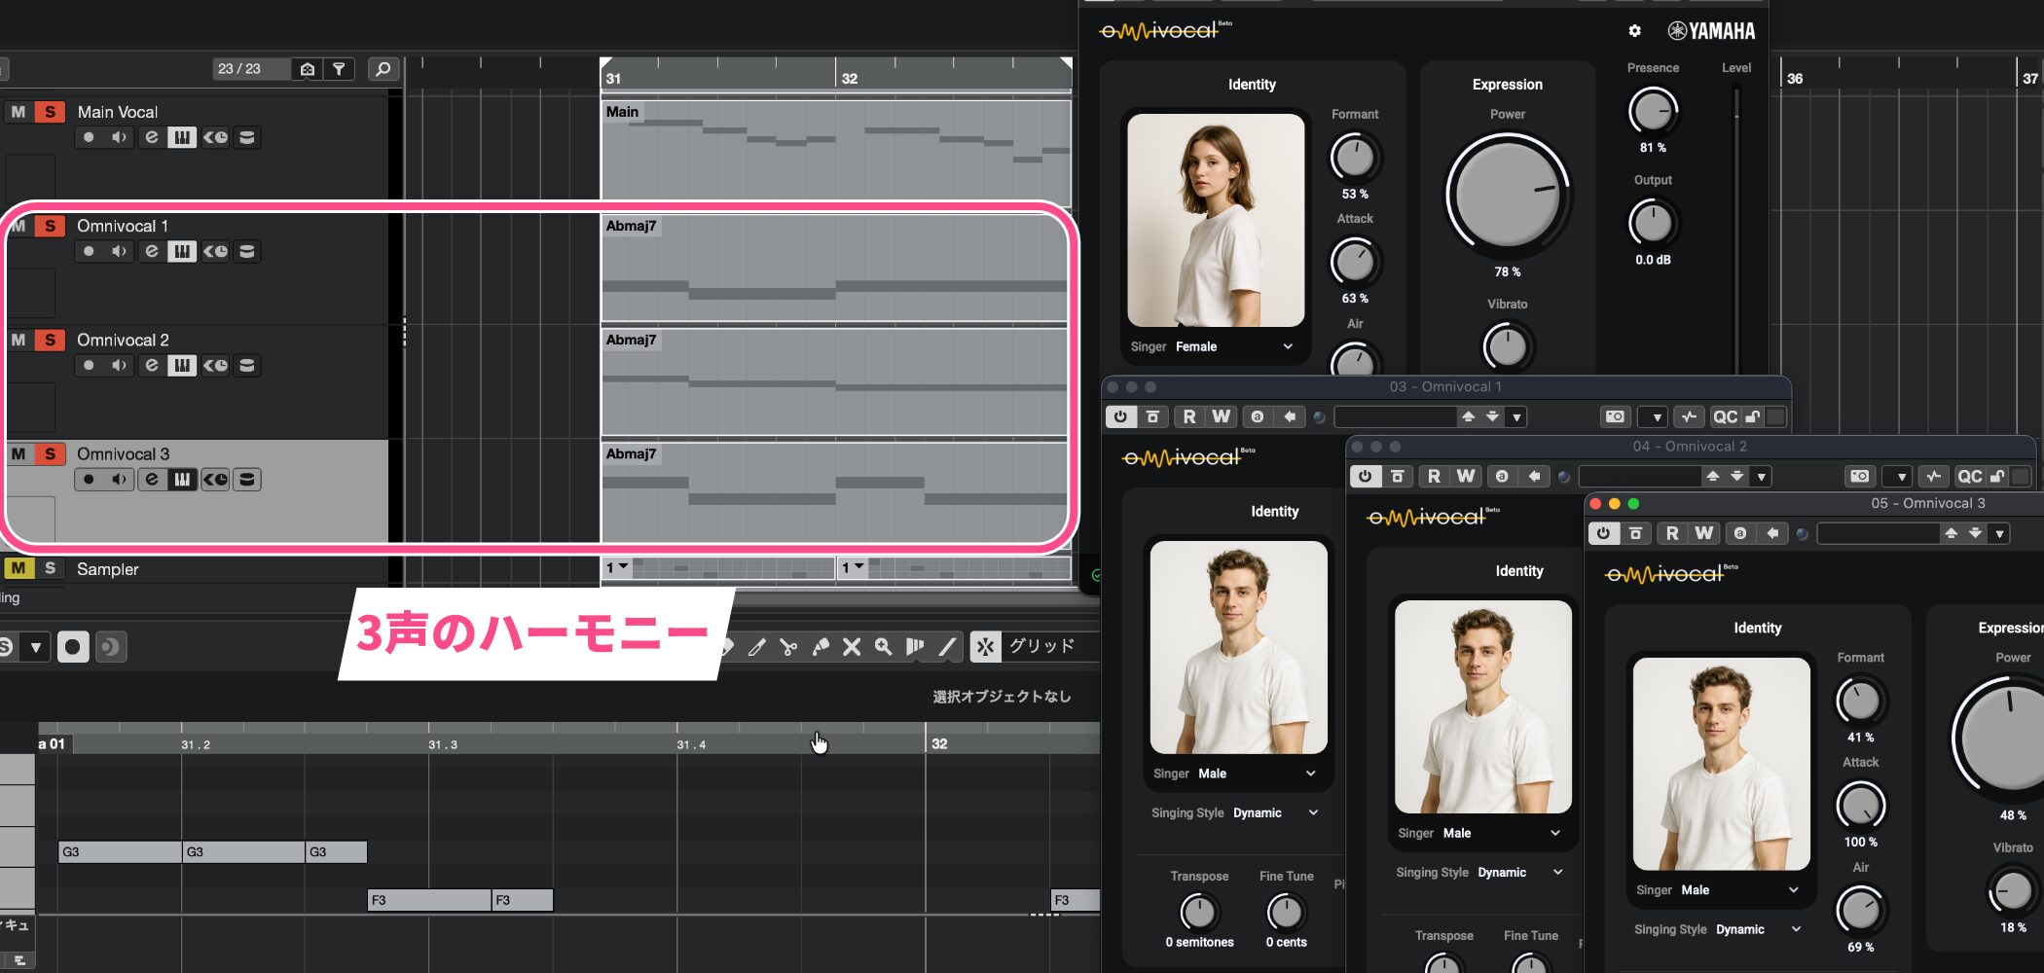Toggle solo on Main Vocal track
This screenshot has height=973, width=2044.
coord(50,112)
